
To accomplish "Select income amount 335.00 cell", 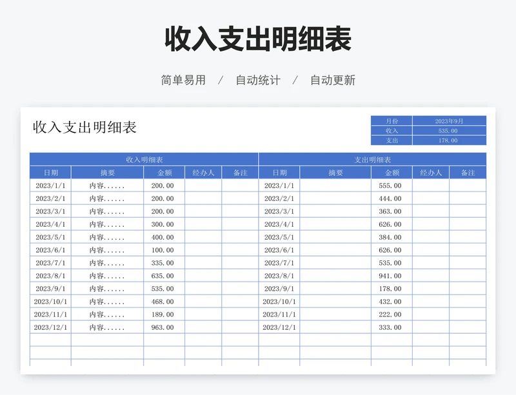I will point(164,263).
